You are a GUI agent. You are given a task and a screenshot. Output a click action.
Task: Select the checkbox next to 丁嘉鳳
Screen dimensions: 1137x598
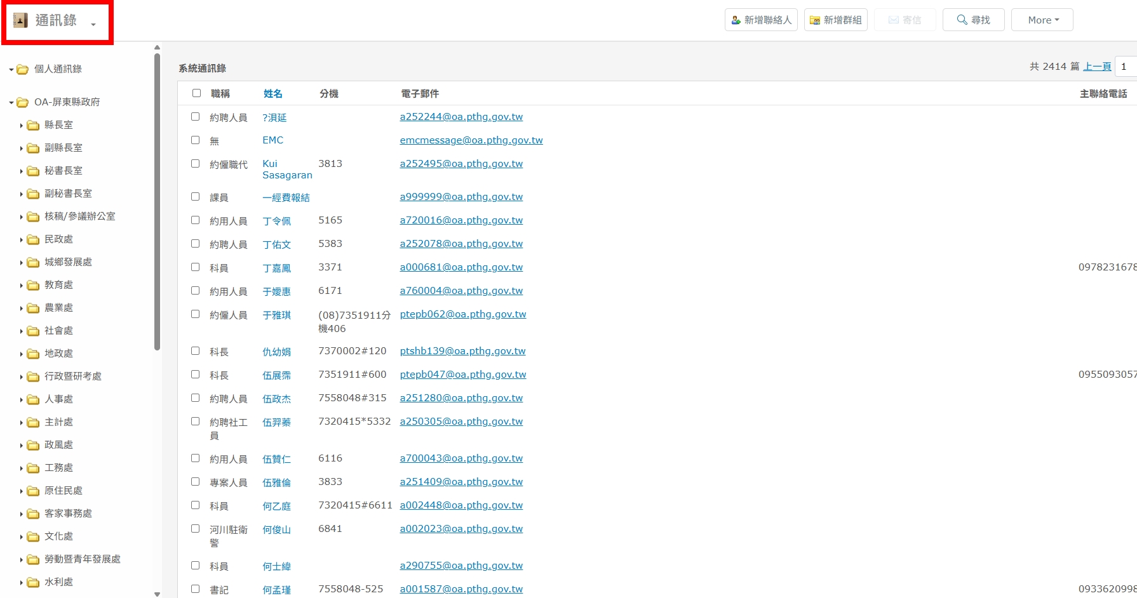click(196, 267)
